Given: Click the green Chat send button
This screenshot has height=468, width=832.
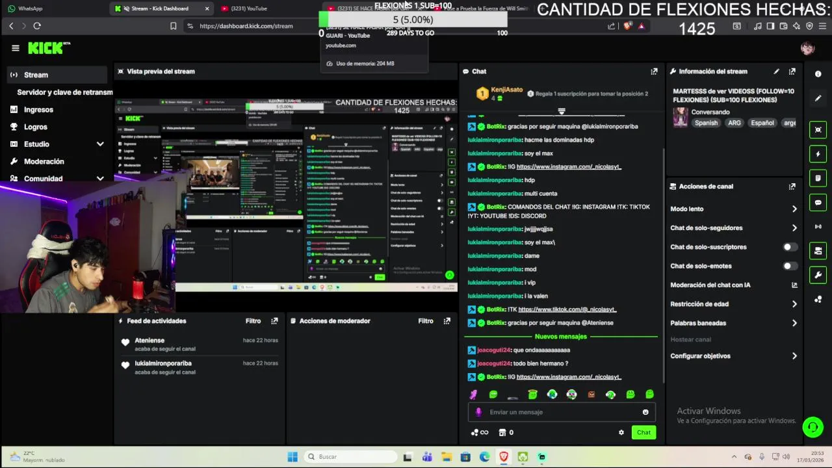Looking at the screenshot, I should [643, 432].
